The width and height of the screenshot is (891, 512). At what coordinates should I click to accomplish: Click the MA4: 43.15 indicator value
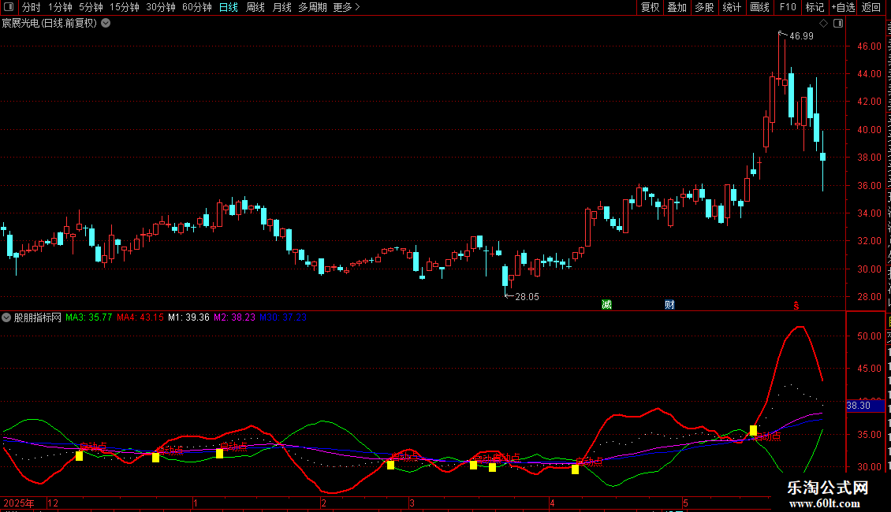(140, 318)
